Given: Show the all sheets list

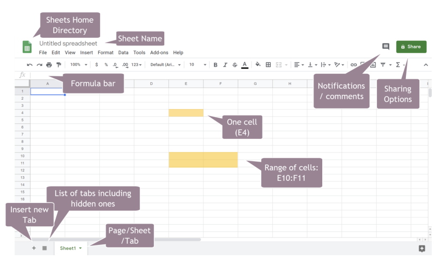Looking at the screenshot, I should pos(44,248).
